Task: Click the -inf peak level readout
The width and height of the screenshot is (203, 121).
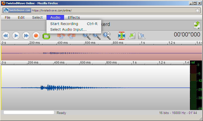Action: [193, 62]
